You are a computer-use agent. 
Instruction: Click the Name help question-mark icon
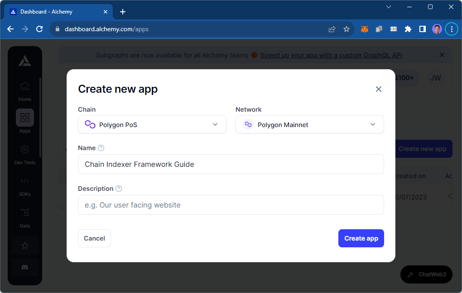101,148
